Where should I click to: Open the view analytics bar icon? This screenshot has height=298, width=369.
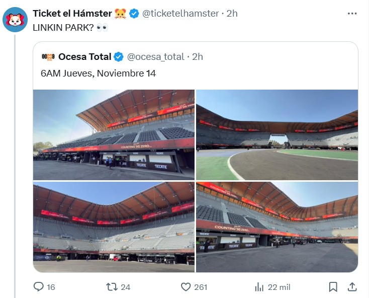coord(259,287)
